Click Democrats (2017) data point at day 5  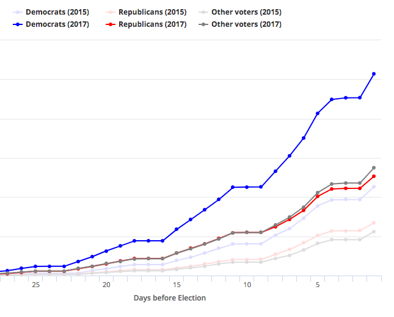(x=318, y=113)
